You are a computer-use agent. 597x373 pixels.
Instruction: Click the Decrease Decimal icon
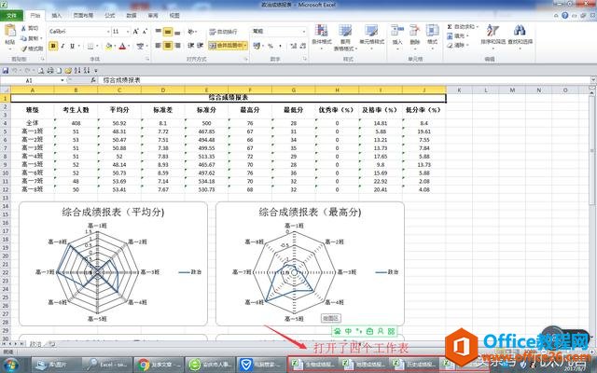click(302, 46)
